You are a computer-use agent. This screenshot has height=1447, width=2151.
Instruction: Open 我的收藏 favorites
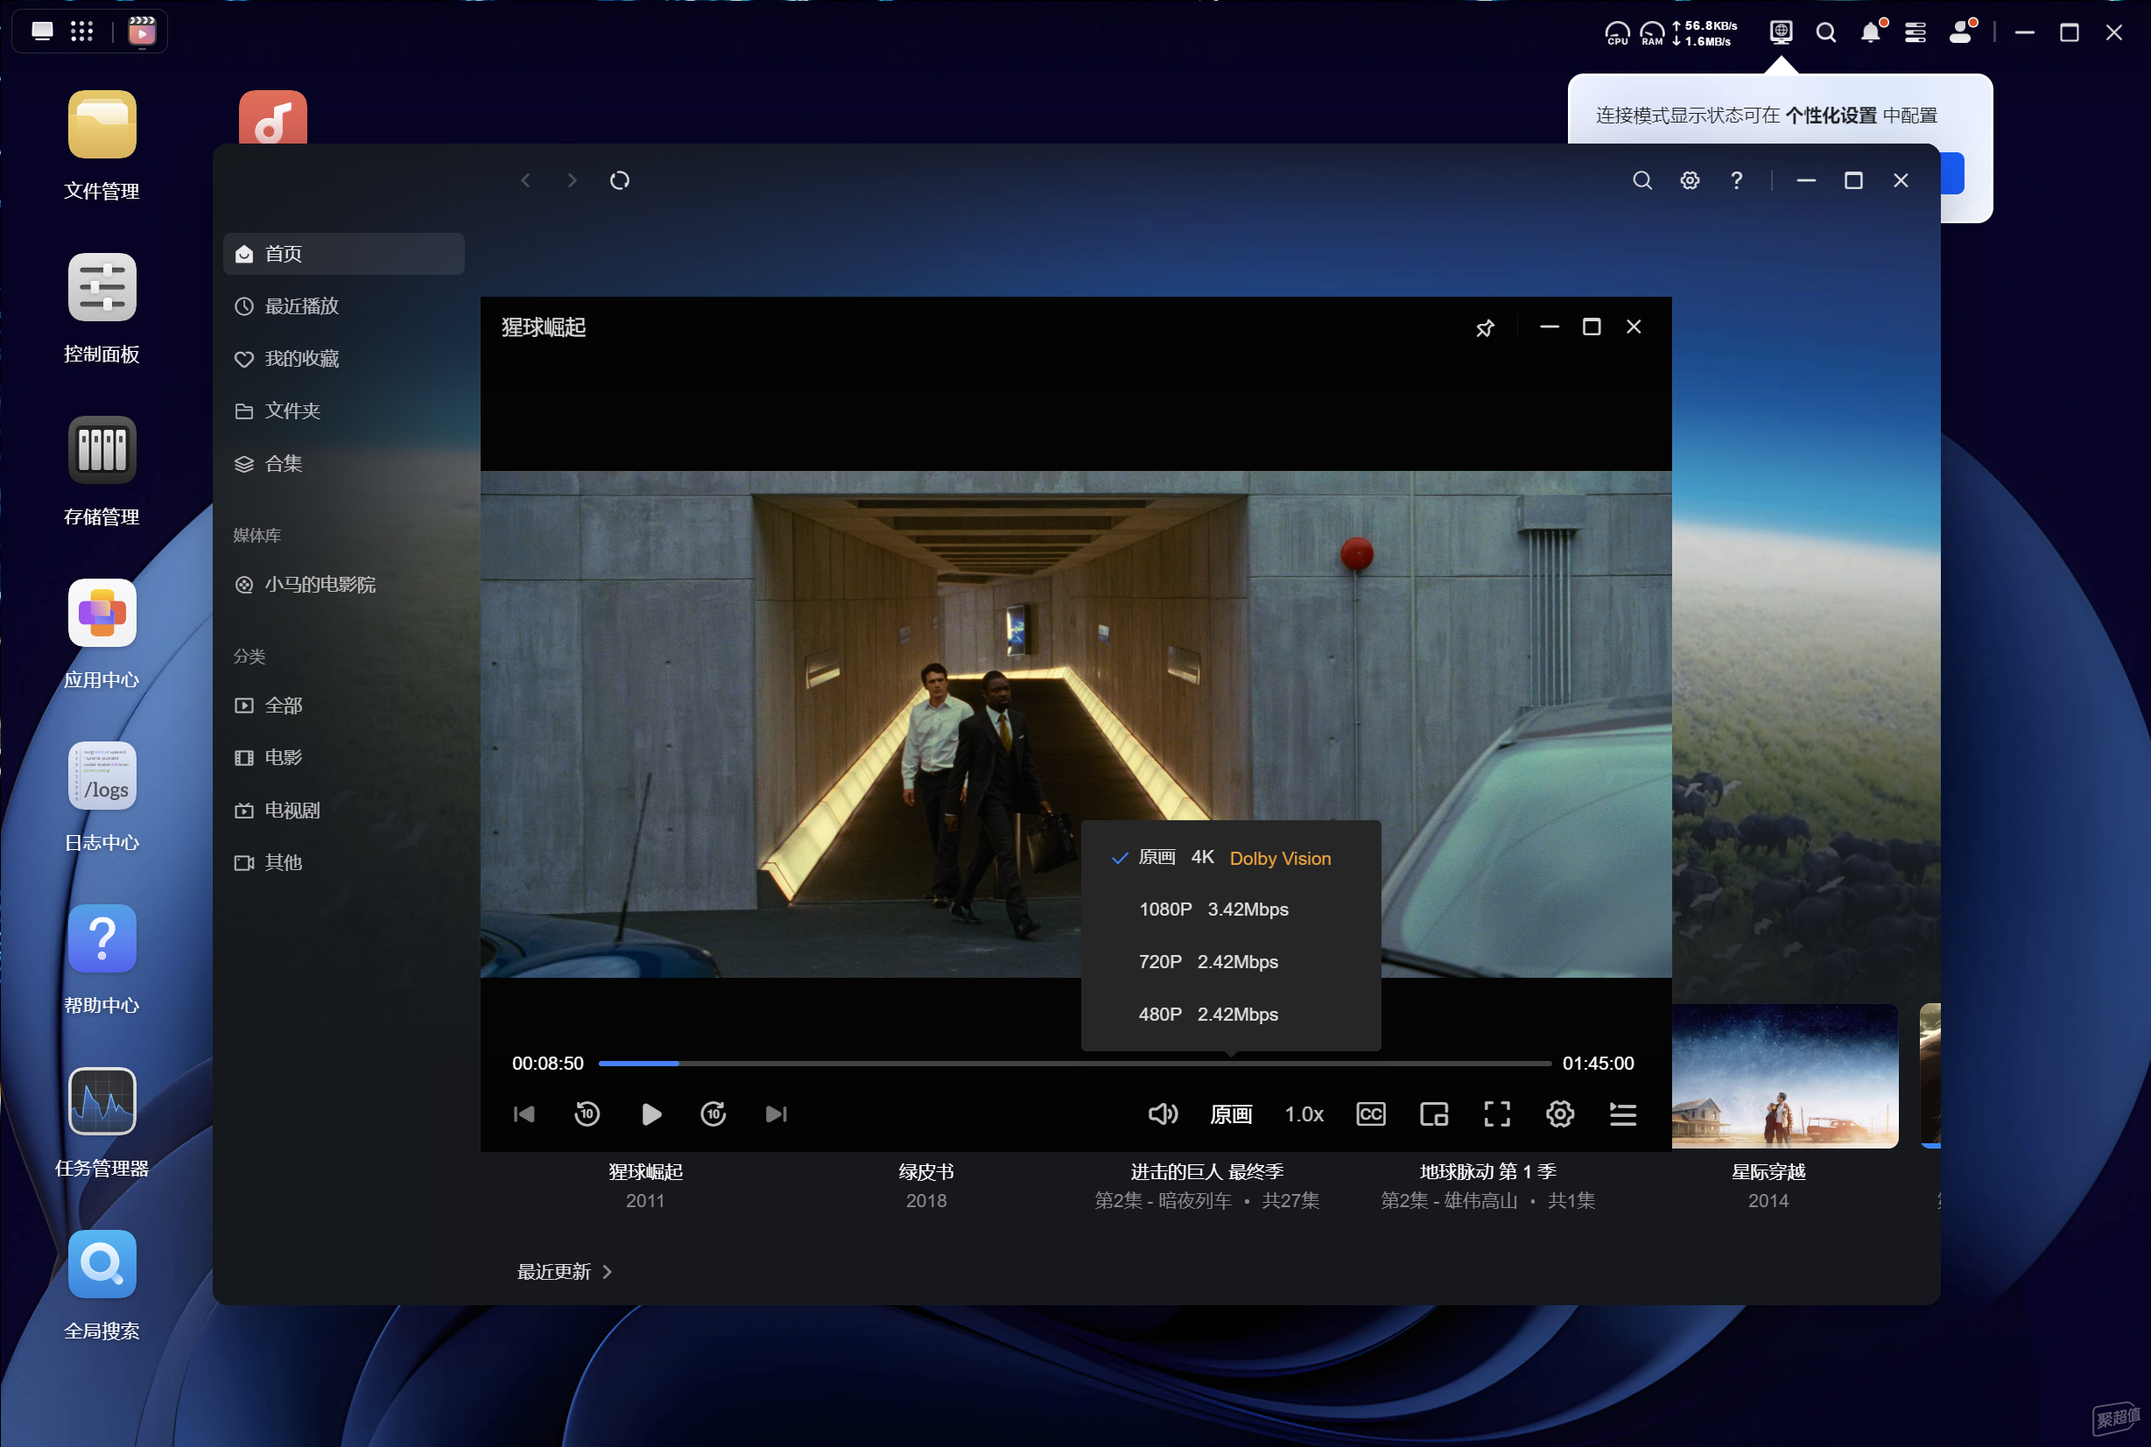click(343, 359)
